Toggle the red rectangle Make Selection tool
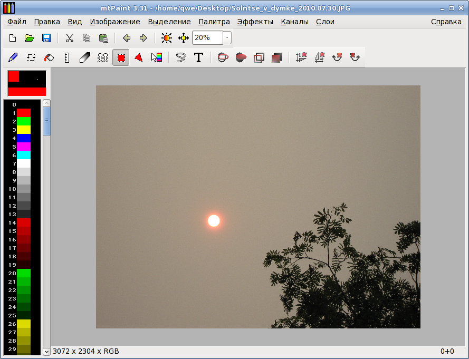This screenshot has height=359, width=469. coord(121,57)
